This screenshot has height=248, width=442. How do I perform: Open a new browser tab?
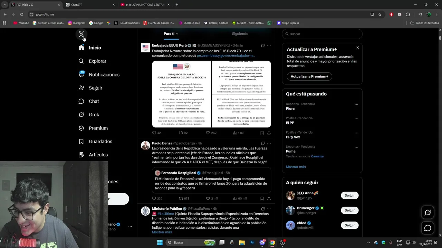click(177, 5)
